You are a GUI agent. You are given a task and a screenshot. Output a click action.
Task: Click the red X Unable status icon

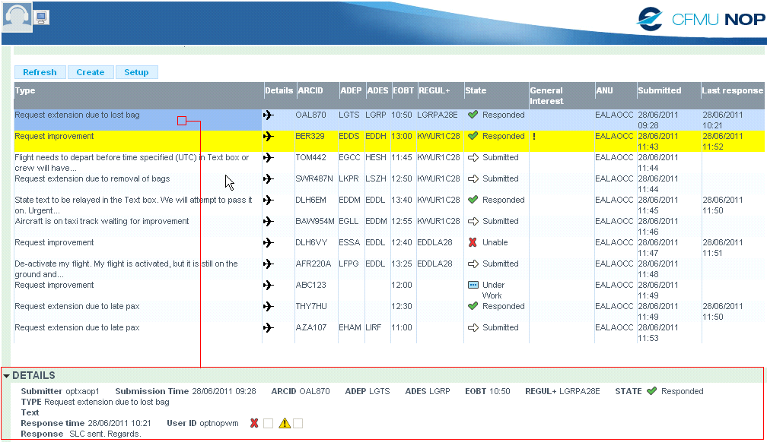click(x=473, y=243)
